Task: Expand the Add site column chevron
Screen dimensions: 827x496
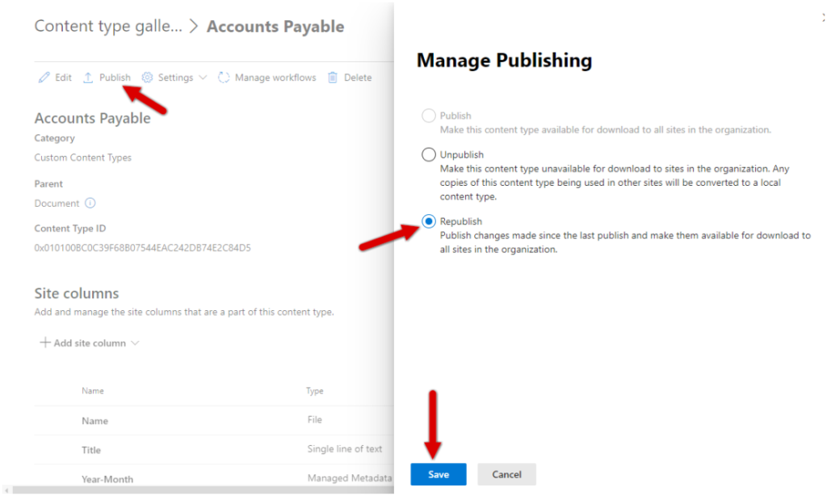Action: click(x=135, y=343)
